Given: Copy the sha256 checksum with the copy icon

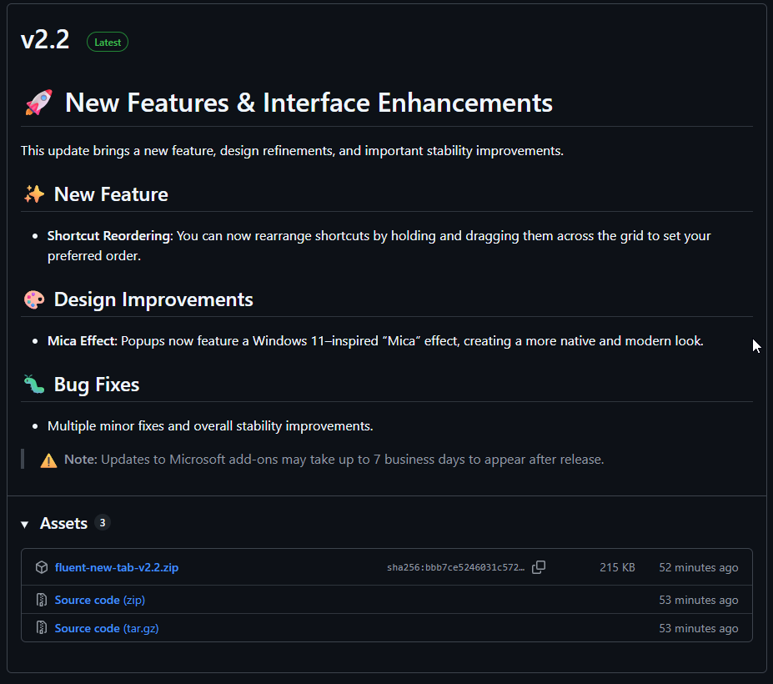Looking at the screenshot, I should coord(539,567).
